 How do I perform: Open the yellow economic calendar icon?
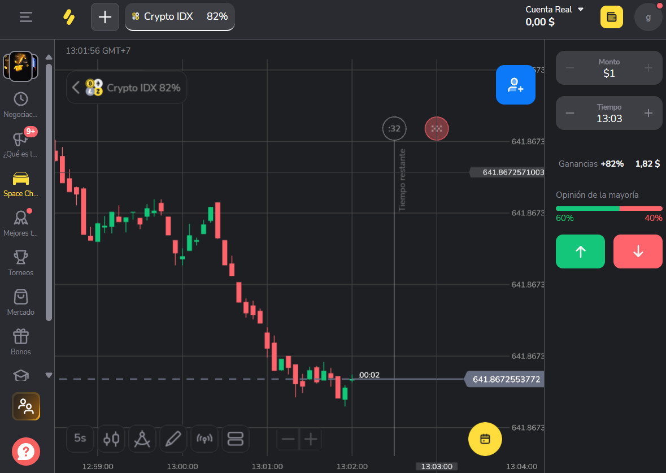tap(485, 439)
